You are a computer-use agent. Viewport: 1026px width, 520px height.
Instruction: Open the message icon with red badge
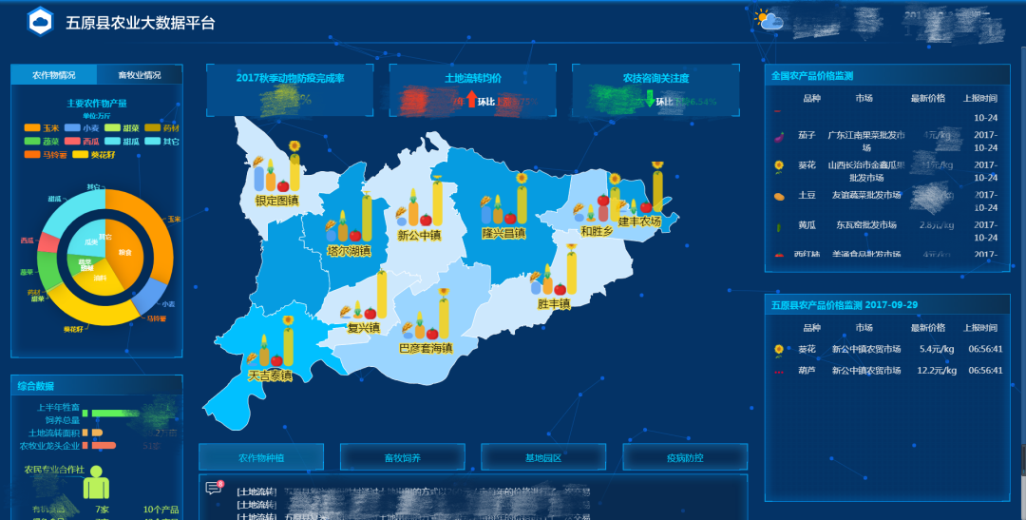tap(214, 488)
